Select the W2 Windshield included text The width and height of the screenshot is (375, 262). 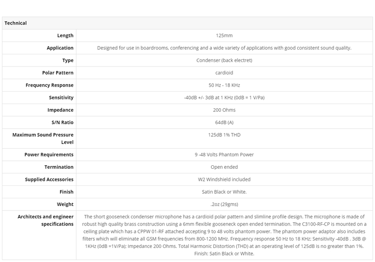(x=224, y=179)
